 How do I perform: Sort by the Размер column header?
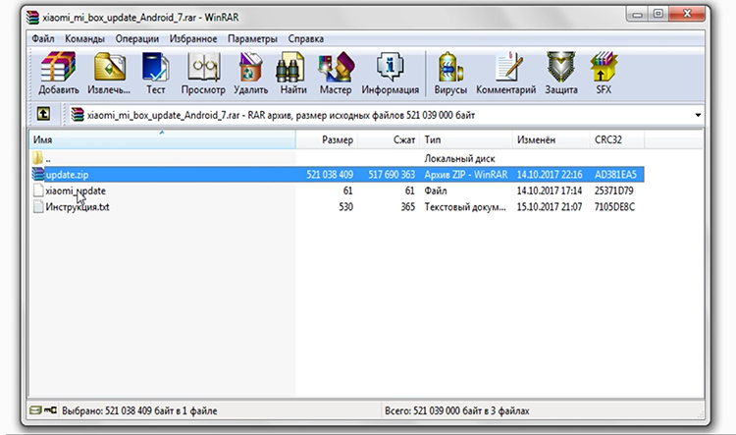point(327,139)
